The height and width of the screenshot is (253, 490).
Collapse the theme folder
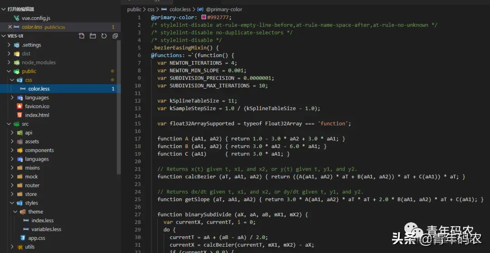(x=15, y=211)
